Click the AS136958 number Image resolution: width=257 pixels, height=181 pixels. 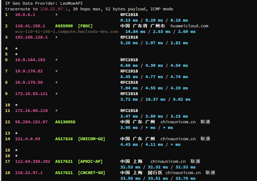tap(65, 122)
